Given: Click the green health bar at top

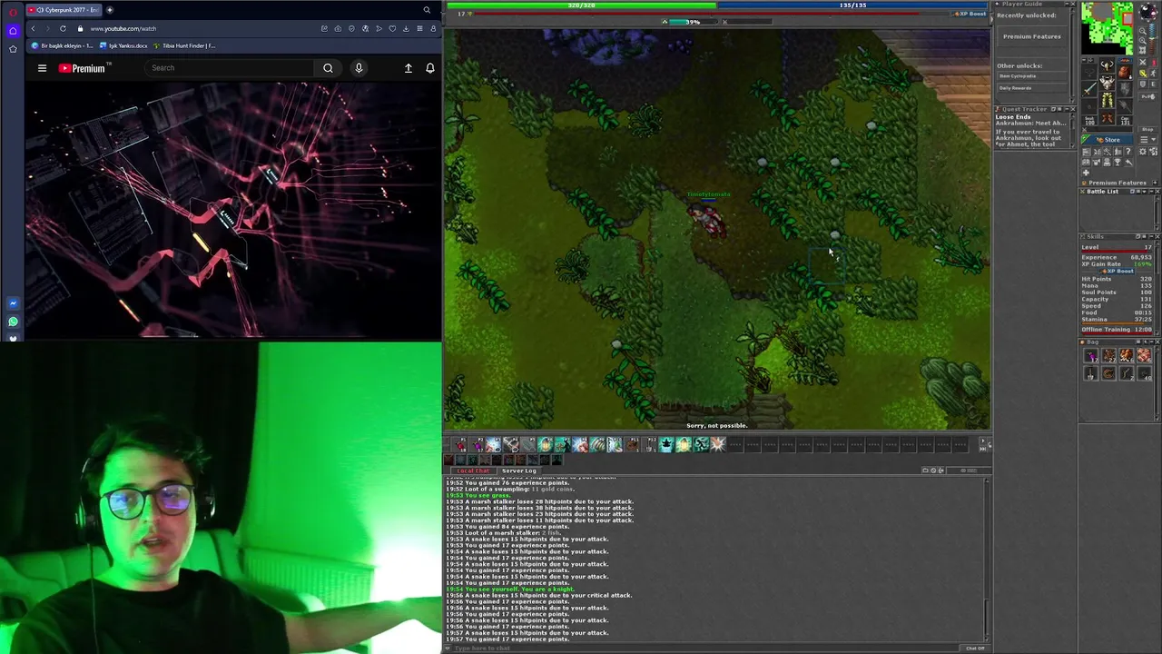Looking at the screenshot, I should coord(582,5).
